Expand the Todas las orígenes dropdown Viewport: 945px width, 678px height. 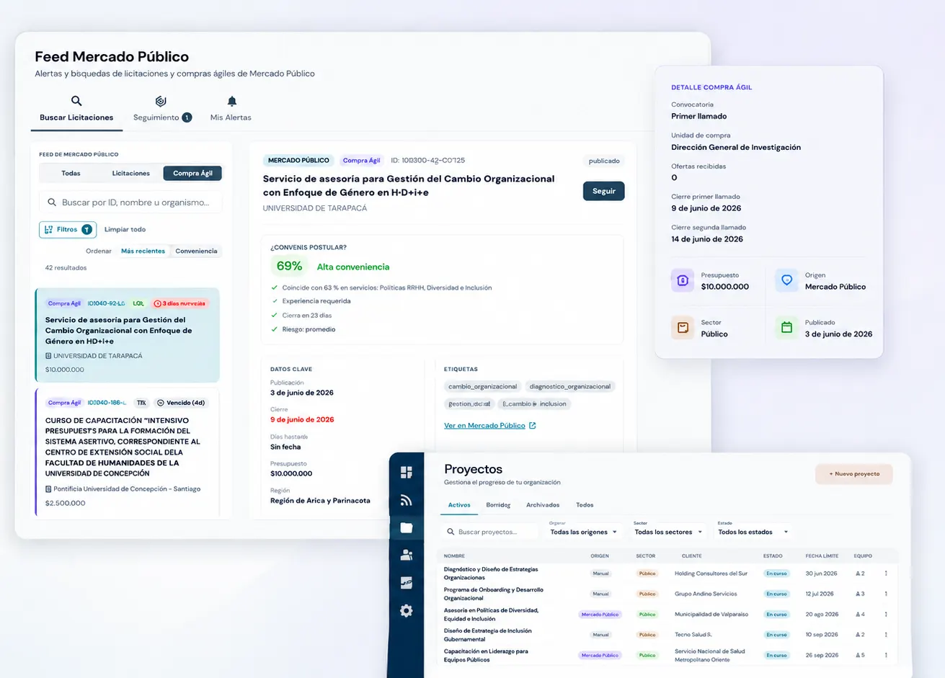(584, 532)
